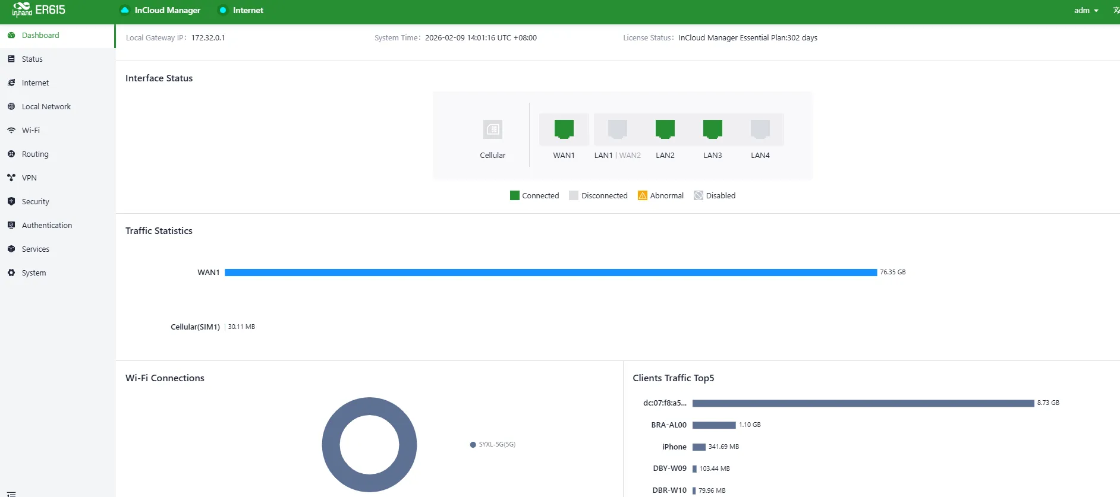Click the LAN1/WAN2 port icon
This screenshot has width=1120, height=497.
coord(617,129)
